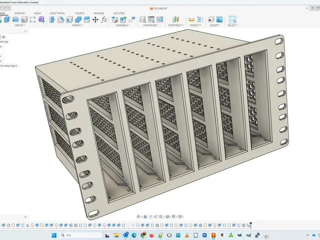Switch to the SURFACE tab
This screenshot has width=320, height=240.
tap(19, 13)
